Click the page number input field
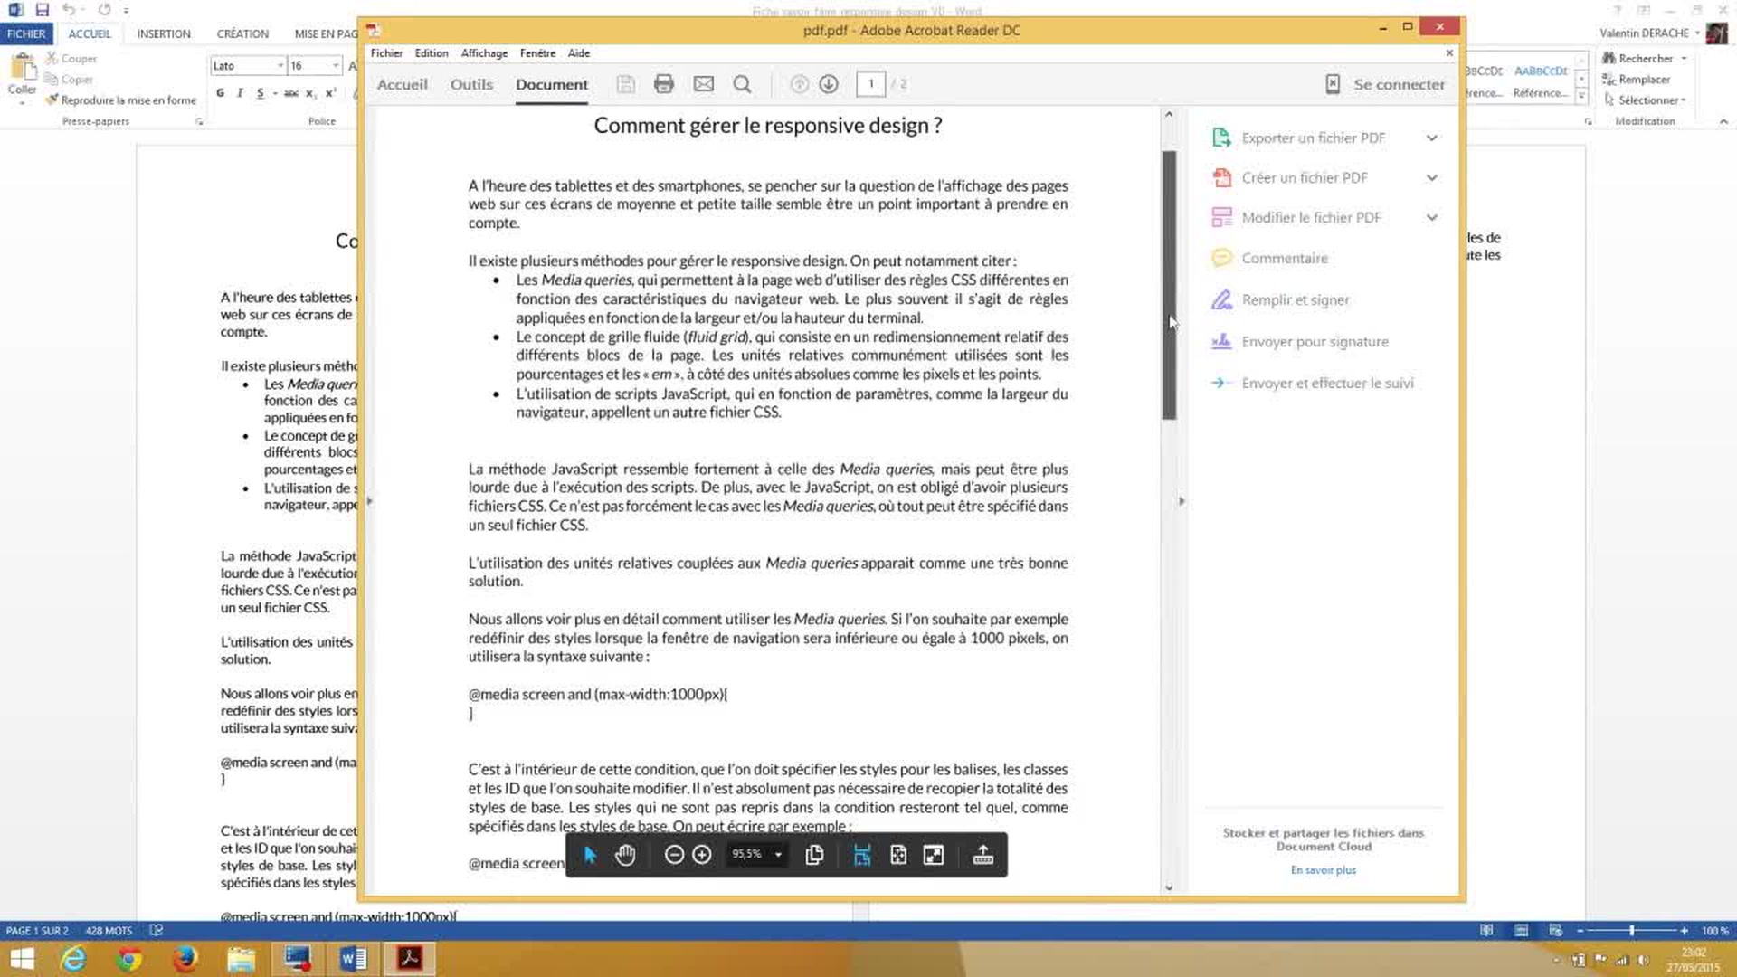This screenshot has width=1737, height=977. (x=870, y=84)
